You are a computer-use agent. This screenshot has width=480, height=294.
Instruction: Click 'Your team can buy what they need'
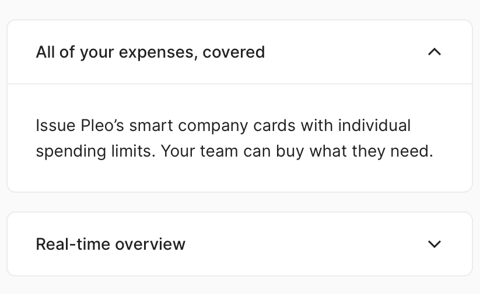(x=296, y=151)
